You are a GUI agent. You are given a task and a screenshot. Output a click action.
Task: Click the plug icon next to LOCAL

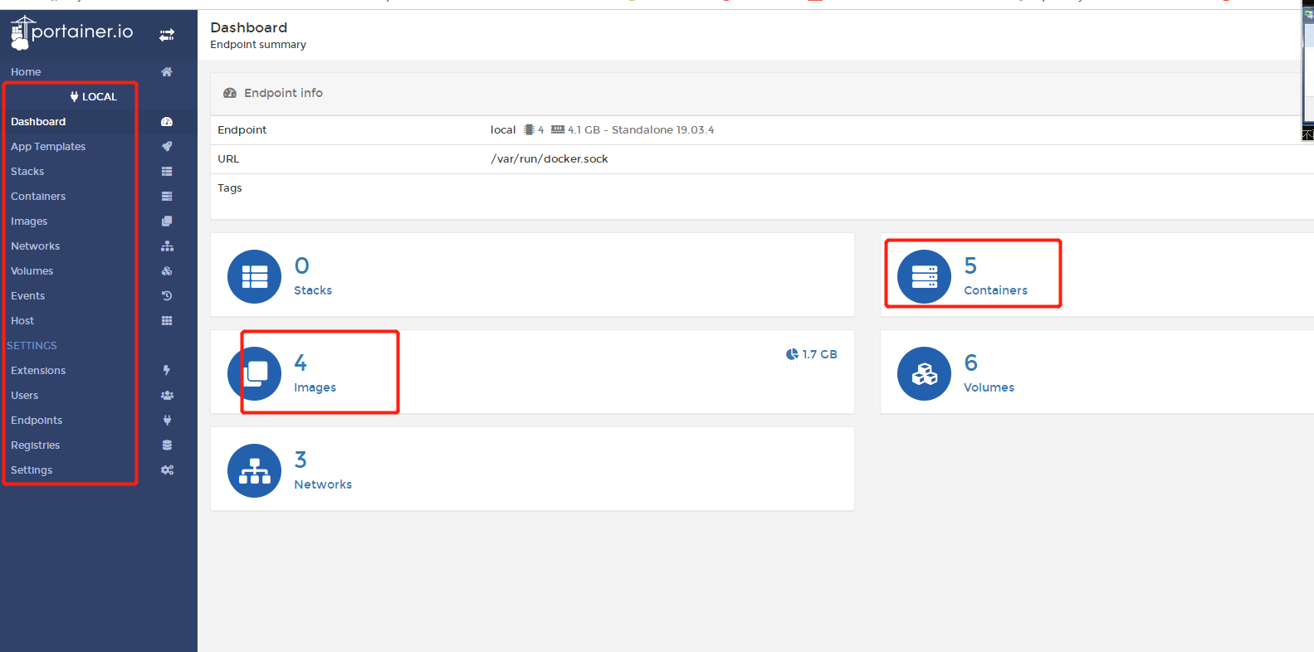point(75,97)
